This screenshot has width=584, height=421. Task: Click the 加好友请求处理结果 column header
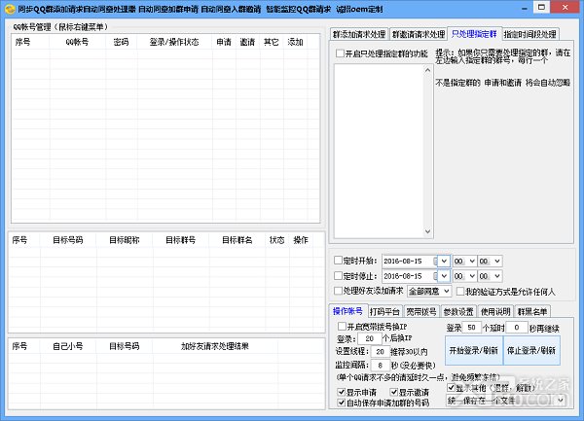tap(215, 346)
